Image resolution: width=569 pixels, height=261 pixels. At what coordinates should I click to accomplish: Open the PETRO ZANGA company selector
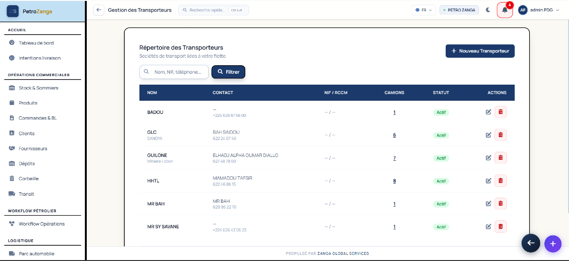pyautogui.click(x=459, y=10)
